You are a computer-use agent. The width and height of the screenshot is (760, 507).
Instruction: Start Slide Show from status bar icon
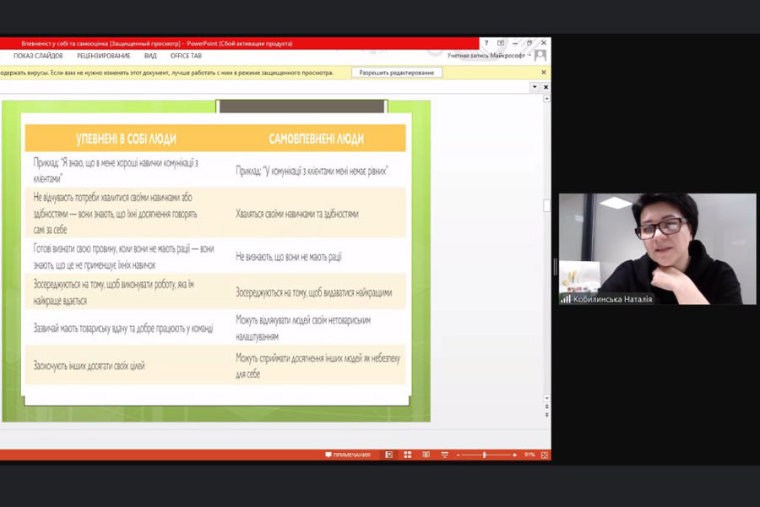444,455
